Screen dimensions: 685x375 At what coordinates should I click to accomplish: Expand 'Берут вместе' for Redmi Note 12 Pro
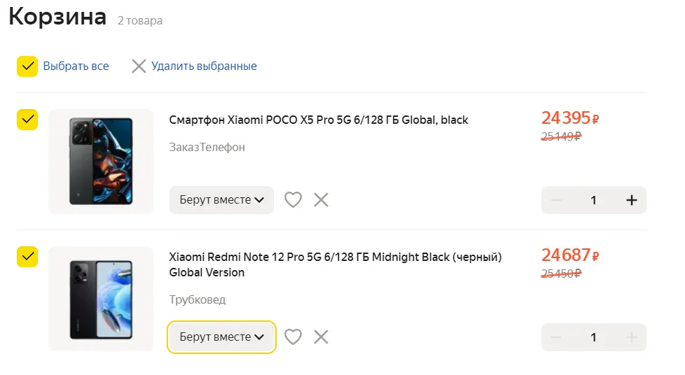[x=221, y=337]
